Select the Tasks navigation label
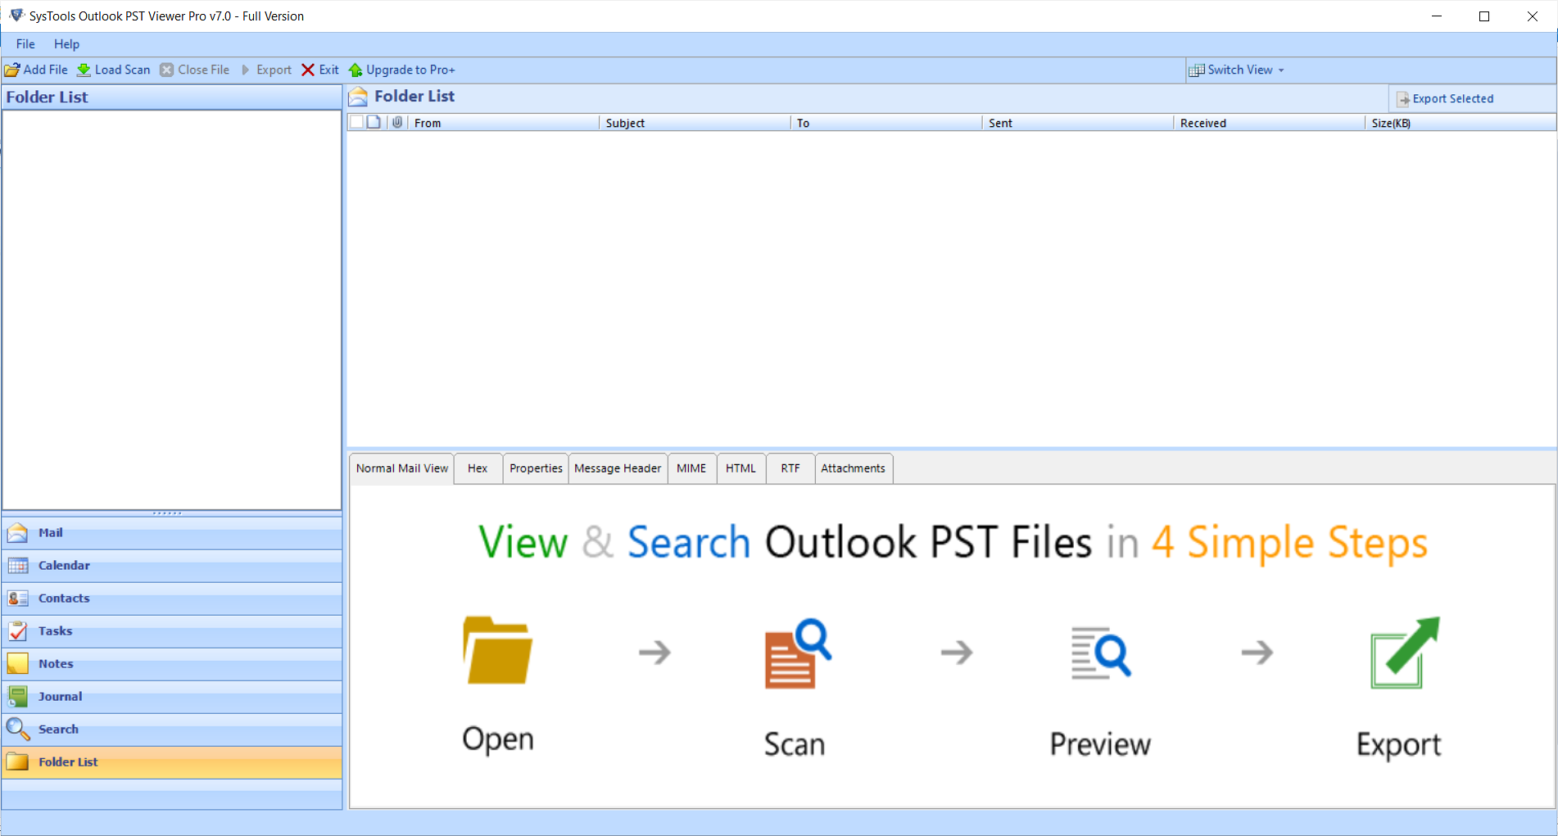 (x=55, y=631)
